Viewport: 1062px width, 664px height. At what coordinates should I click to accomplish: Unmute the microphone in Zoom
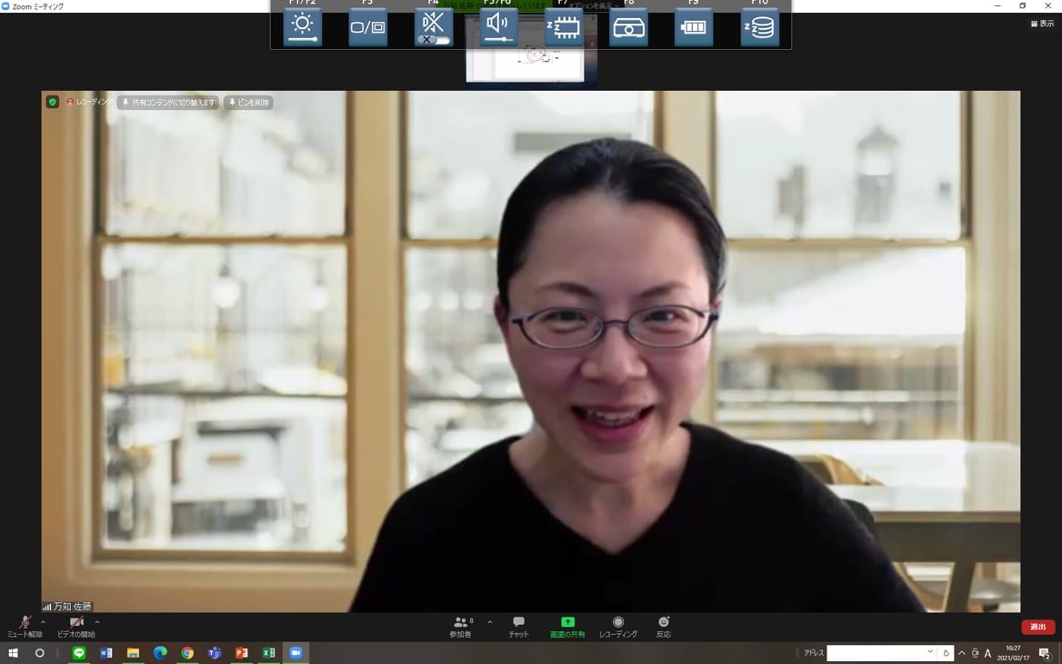pyautogui.click(x=25, y=626)
